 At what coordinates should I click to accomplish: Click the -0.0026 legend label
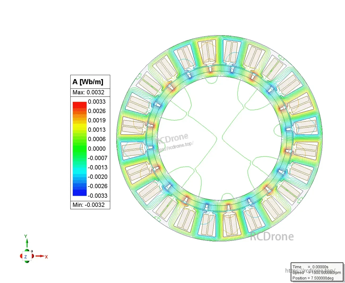[x=98, y=186]
